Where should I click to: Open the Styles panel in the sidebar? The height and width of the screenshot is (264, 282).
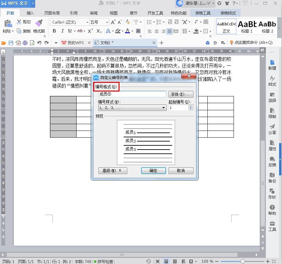click(x=272, y=81)
